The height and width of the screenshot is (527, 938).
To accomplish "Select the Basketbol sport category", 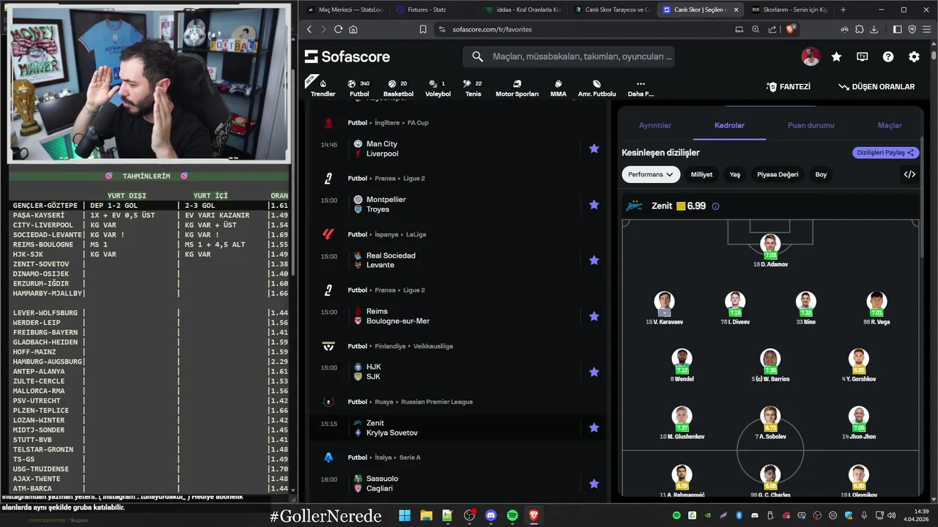I will pos(398,88).
